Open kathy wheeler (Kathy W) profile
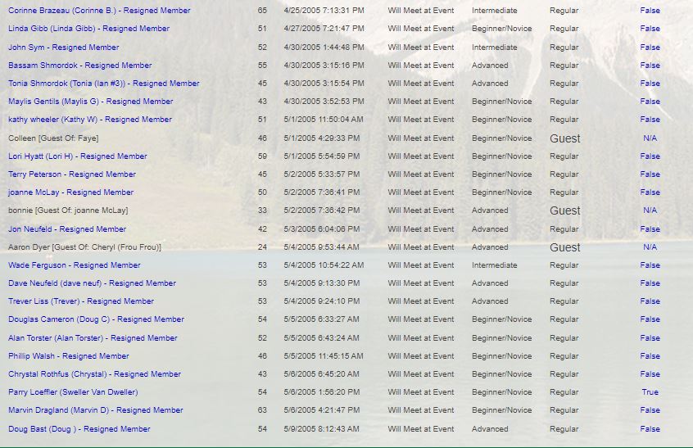693x448 pixels. tap(90, 120)
